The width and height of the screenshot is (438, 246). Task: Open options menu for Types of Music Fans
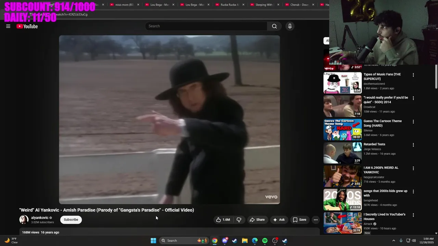(413, 75)
